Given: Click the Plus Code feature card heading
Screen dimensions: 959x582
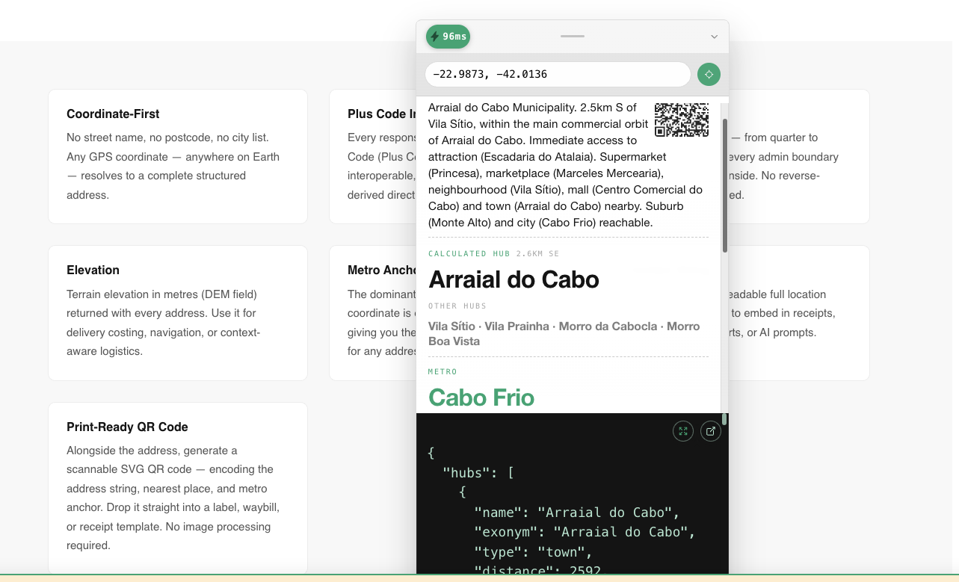Looking at the screenshot, I should tap(381, 114).
